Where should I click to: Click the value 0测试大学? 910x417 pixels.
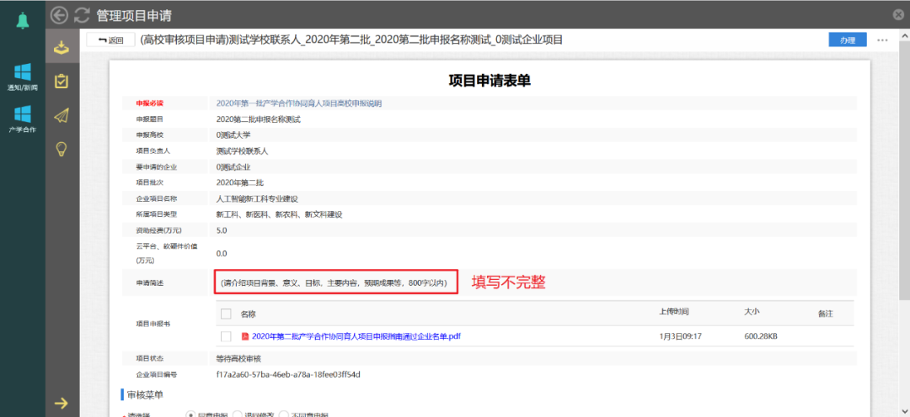[x=233, y=135]
